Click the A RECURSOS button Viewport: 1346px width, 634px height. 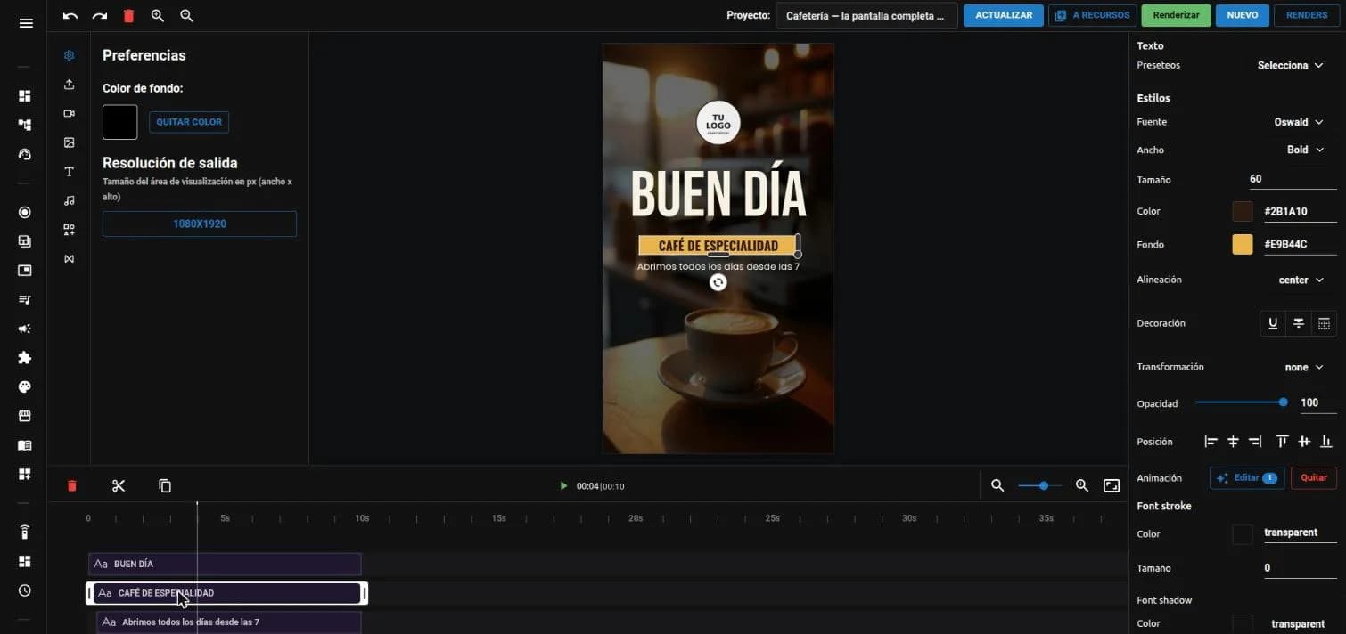[1093, 16]
